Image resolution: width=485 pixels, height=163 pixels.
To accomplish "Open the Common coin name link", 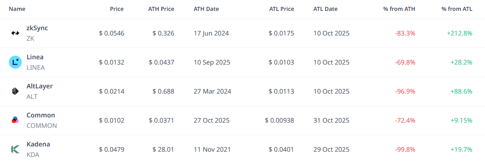I will pos(41,115).
